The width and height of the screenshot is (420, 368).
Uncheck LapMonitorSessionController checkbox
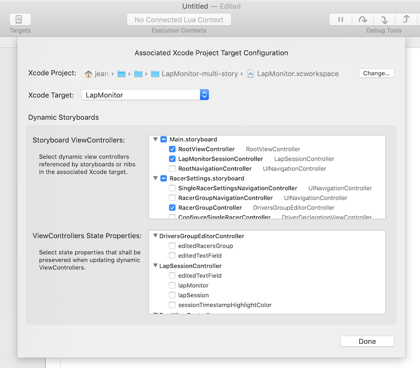[172, 159]
